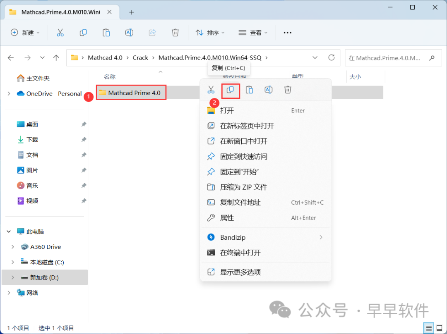Screen dimensions: 447x334
Task: Open recent locations dropdown arrow
Action: 42,58
